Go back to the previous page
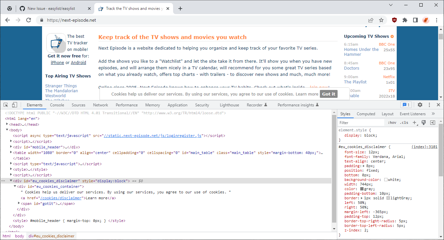Screen dimensions: 444x240 pos(8,20)
